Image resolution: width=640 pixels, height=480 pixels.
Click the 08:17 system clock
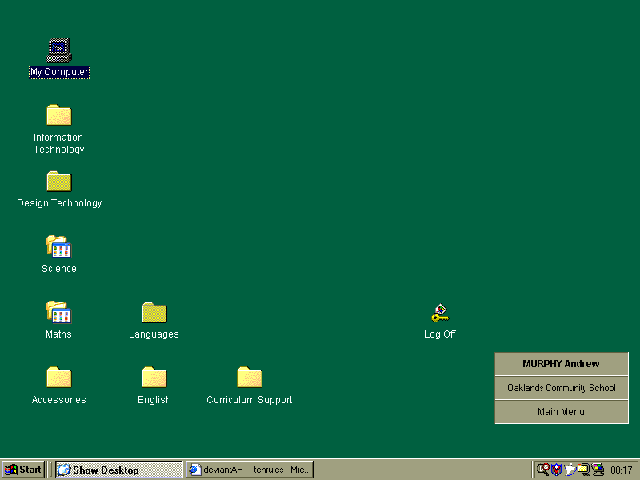point(622,470)
